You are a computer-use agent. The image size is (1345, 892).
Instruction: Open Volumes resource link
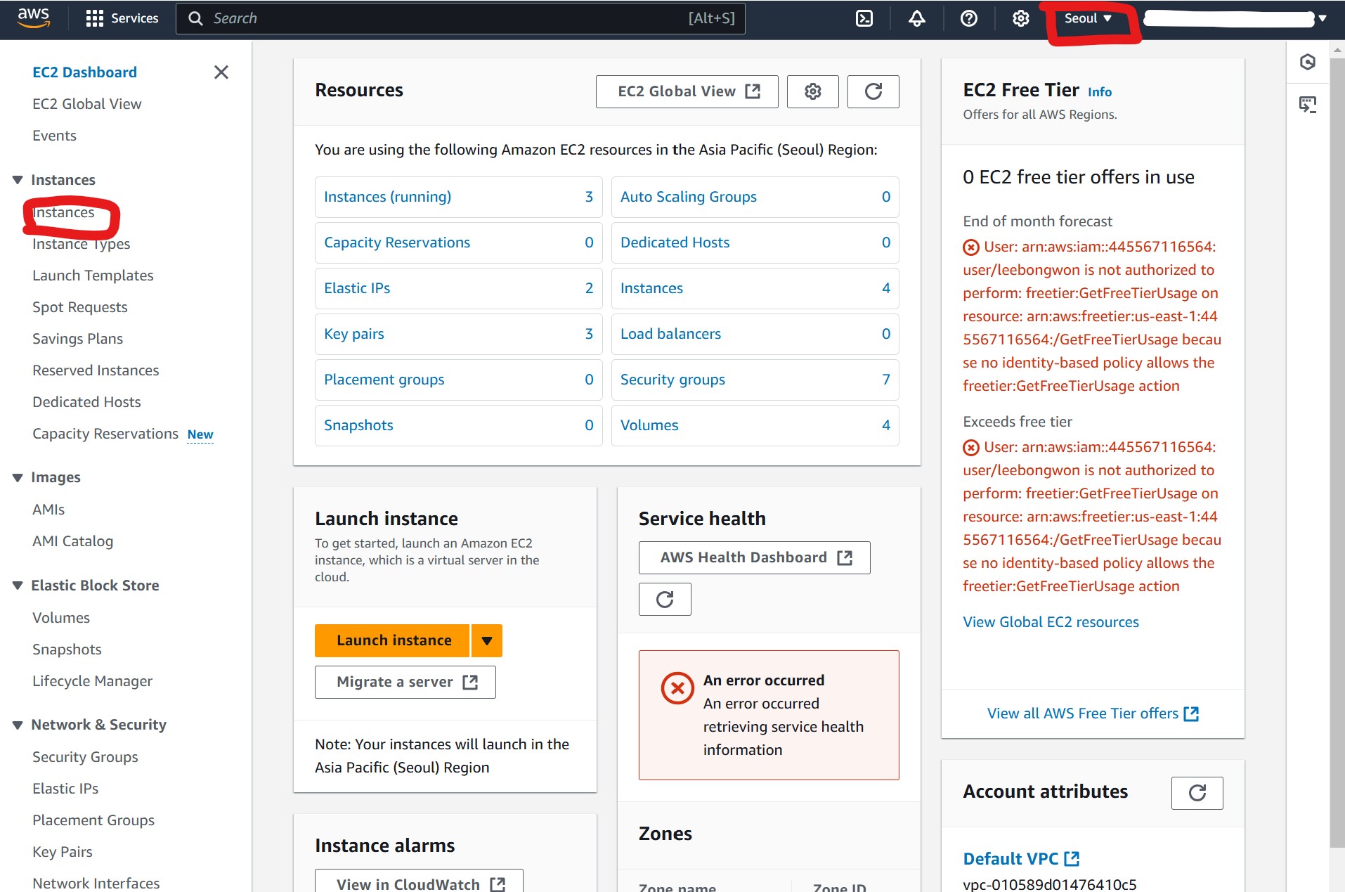pyautogui.click(x=649, y=425)
